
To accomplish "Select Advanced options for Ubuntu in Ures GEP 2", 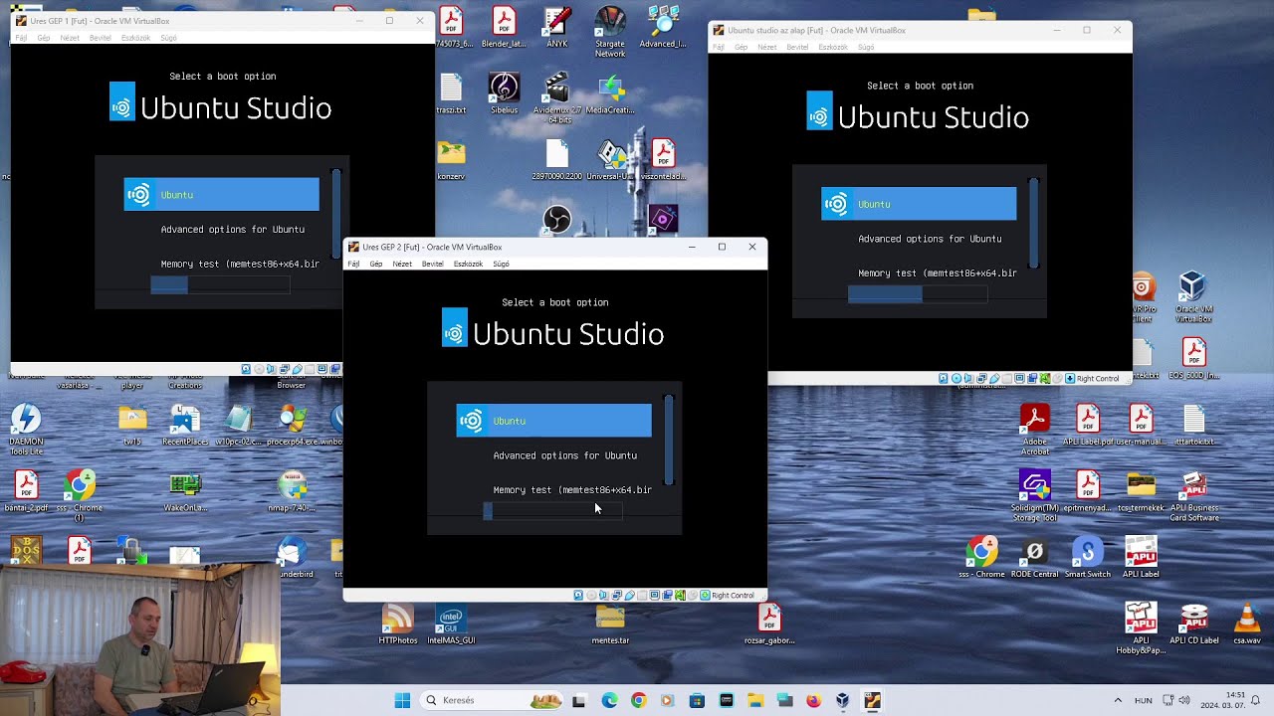I will pyautogui.click(x=564, y=455).
